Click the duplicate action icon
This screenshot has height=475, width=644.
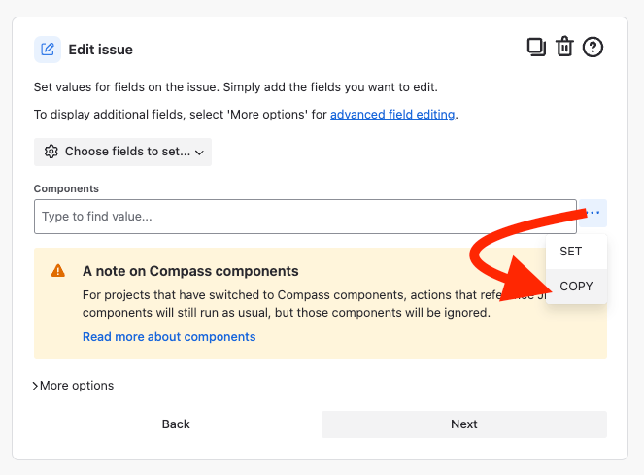click(536, 48)
